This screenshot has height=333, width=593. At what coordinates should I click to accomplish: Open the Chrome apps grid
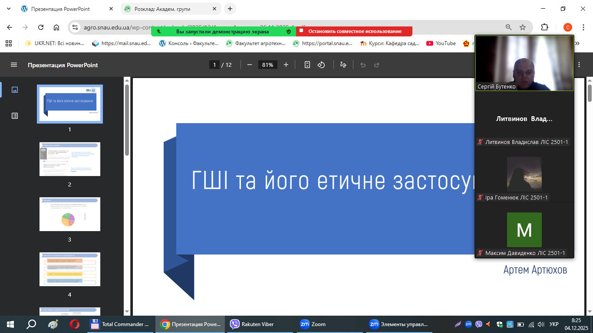(9, 43)
